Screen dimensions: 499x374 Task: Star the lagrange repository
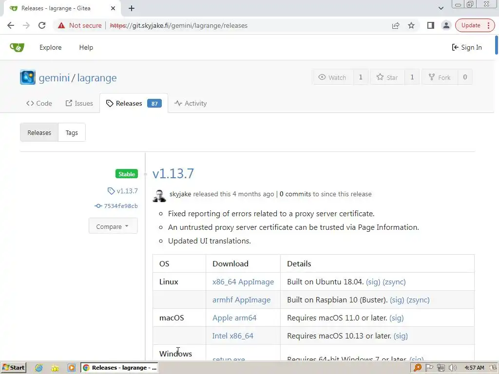click(387, 77)
